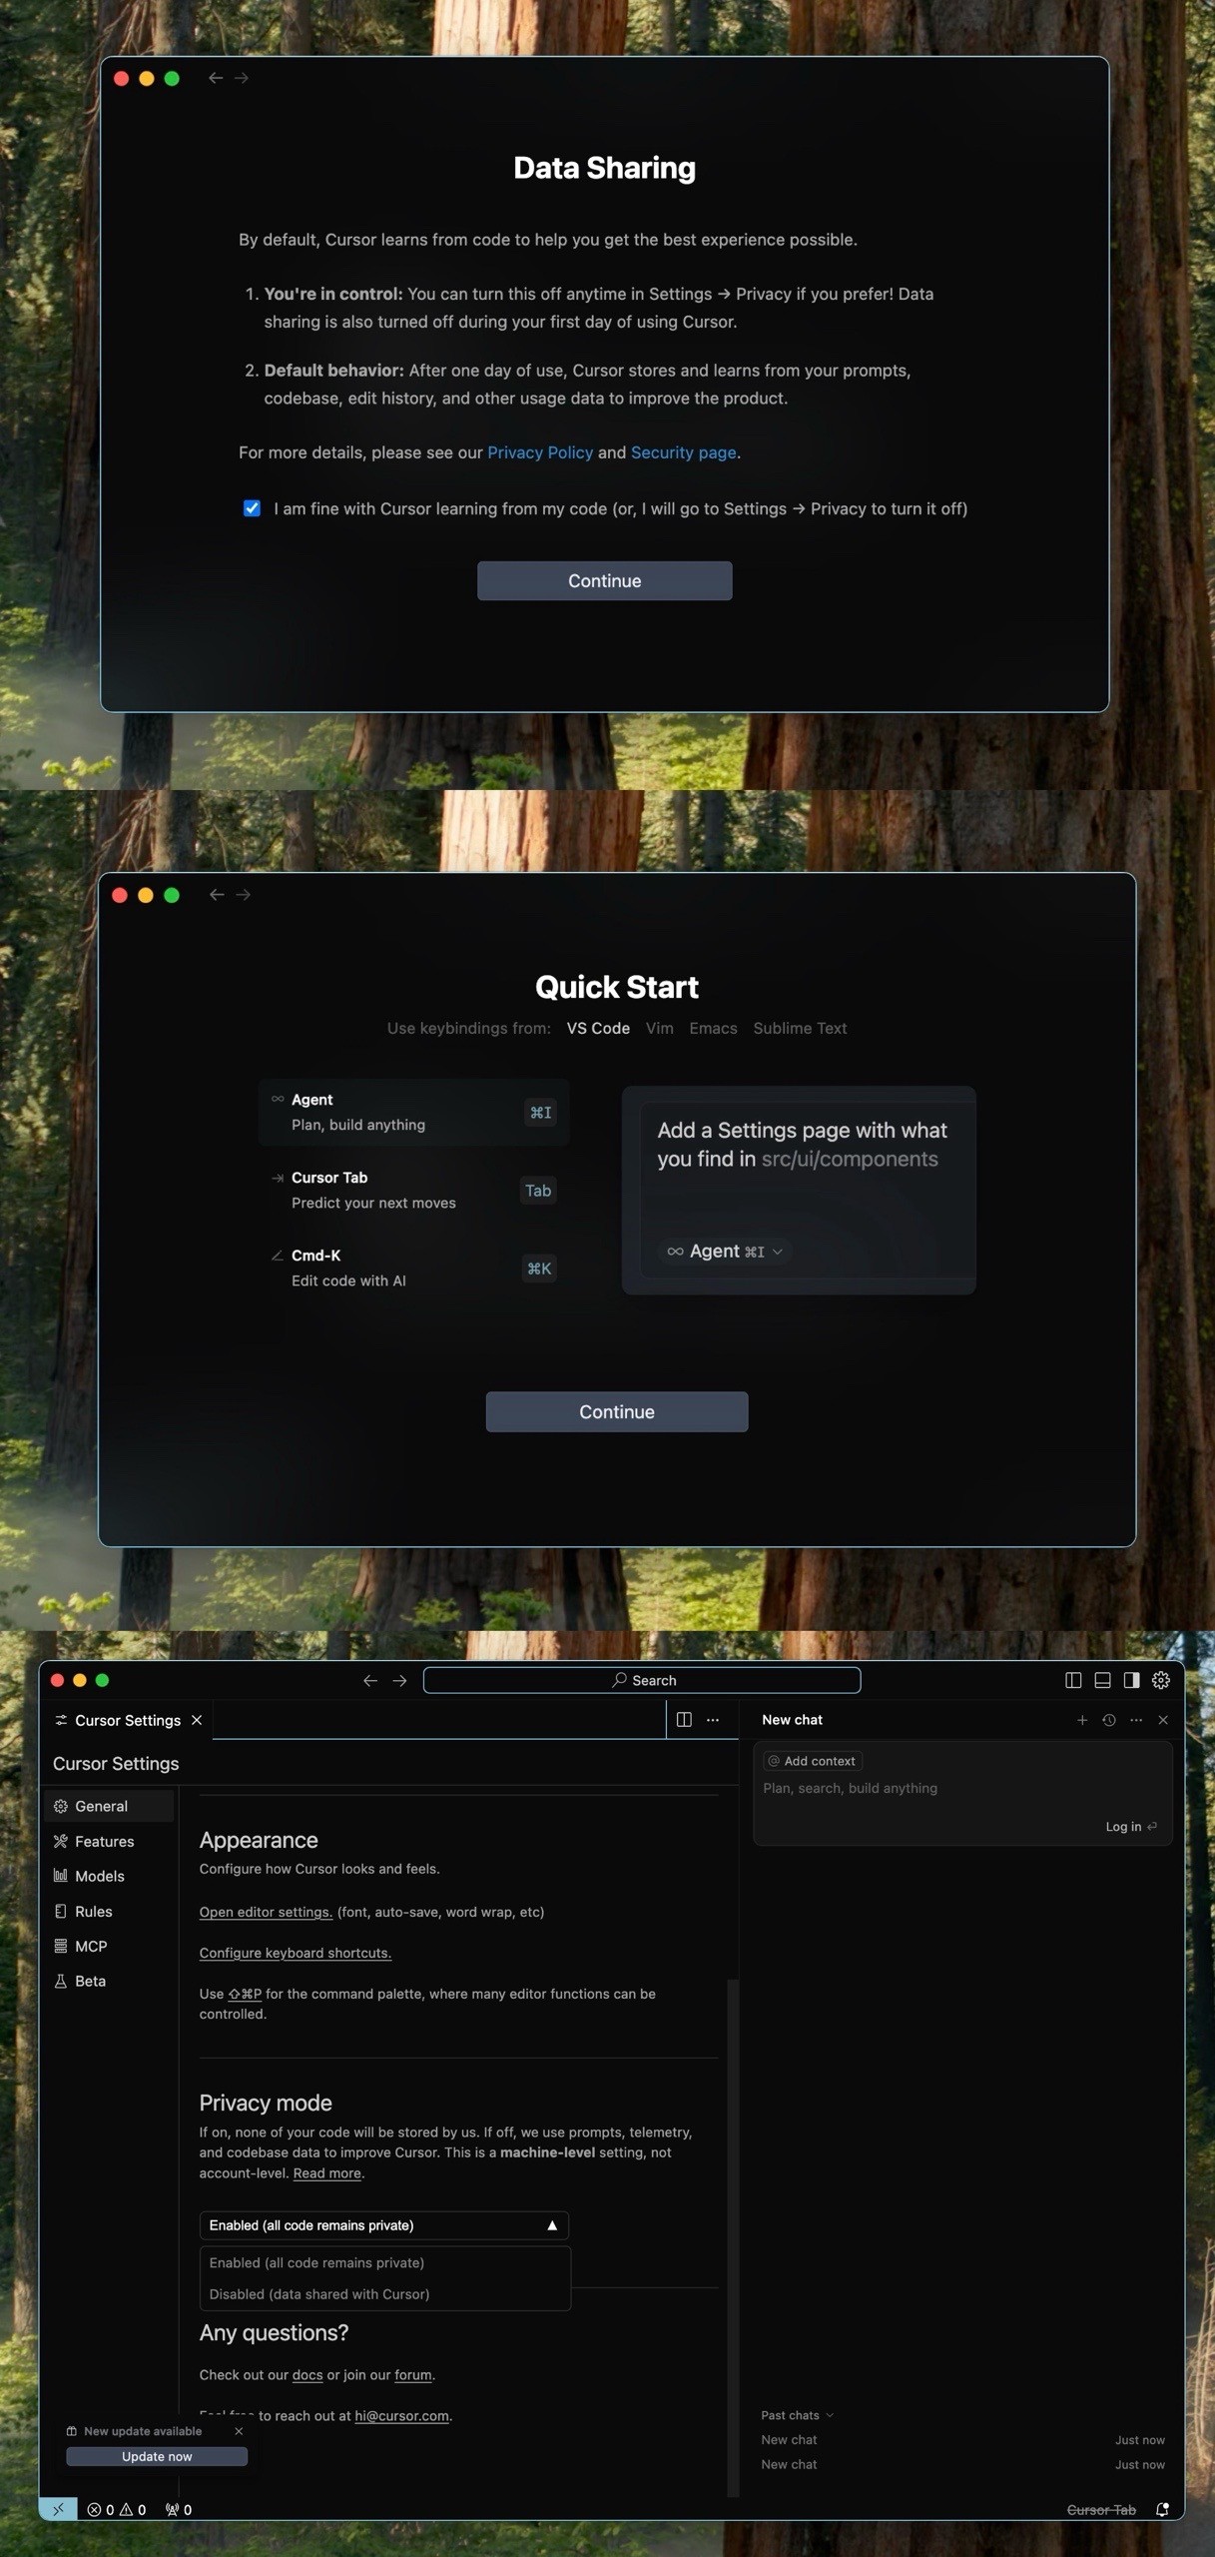Select the Cursor Settings editor tab
This screenshot has height=2557, width=1215.
coord(127,1720)
